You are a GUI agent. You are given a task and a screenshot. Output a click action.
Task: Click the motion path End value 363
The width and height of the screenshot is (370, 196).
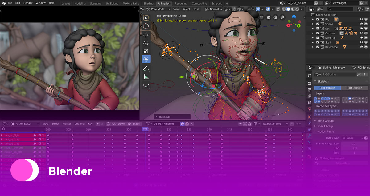pos(354,148)
